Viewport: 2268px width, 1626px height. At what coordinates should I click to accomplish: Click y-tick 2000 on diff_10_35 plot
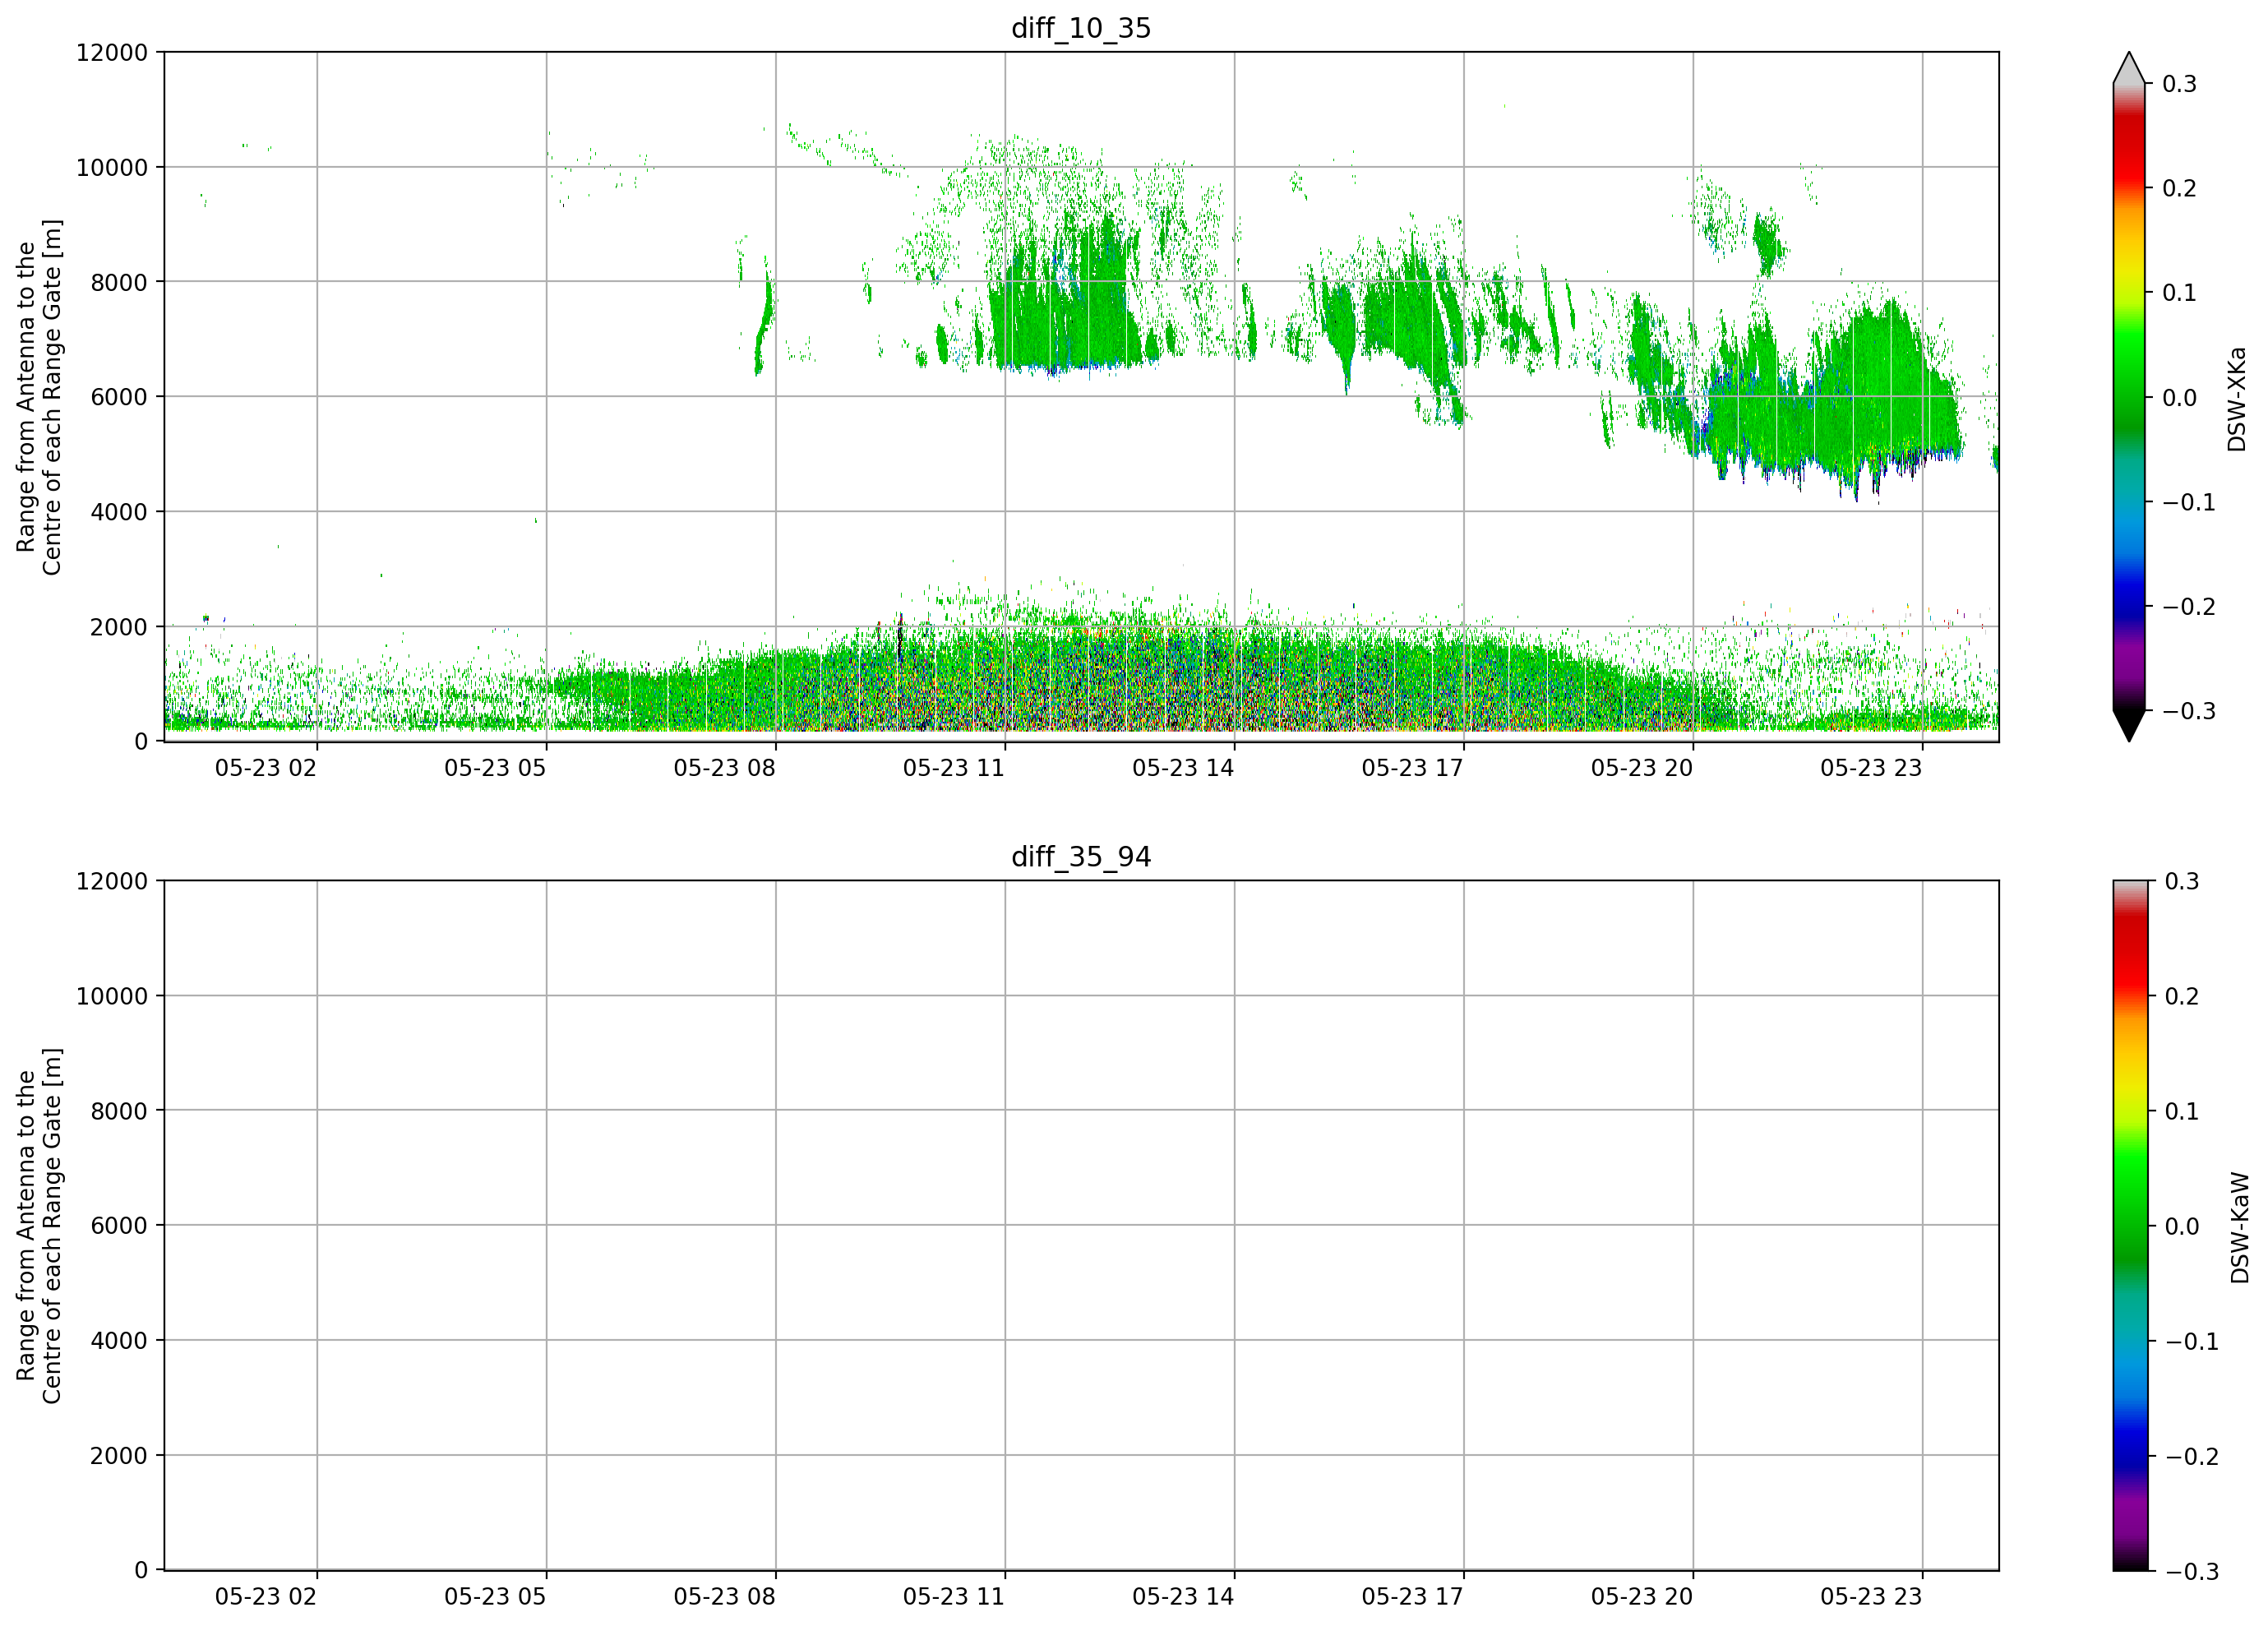pos(119,627)
